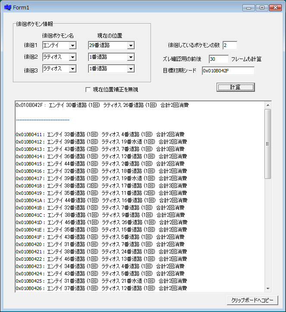Click the top result line 0x010B042F
286x312 pixels.
(x=102, y=105)
